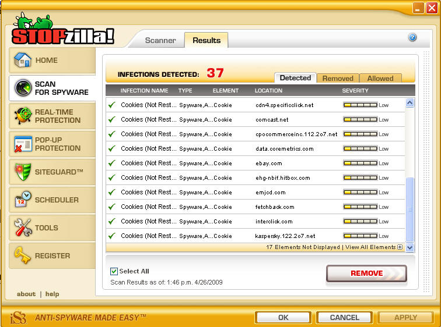Minimize the STOPzilla window
The image size is (441, 327).
[418, 8]
